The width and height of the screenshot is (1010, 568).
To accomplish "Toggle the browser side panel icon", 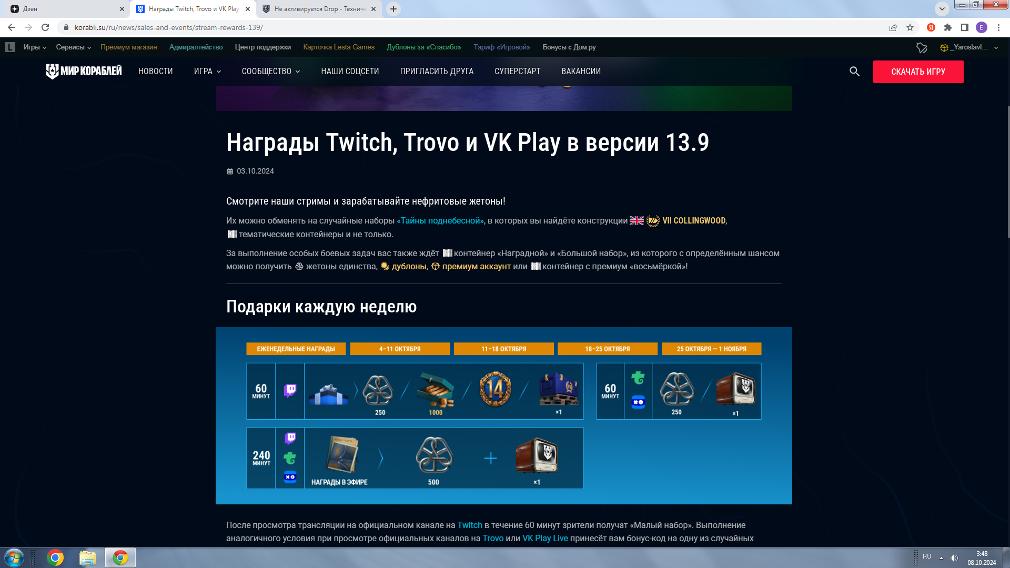I will (965, 27).
